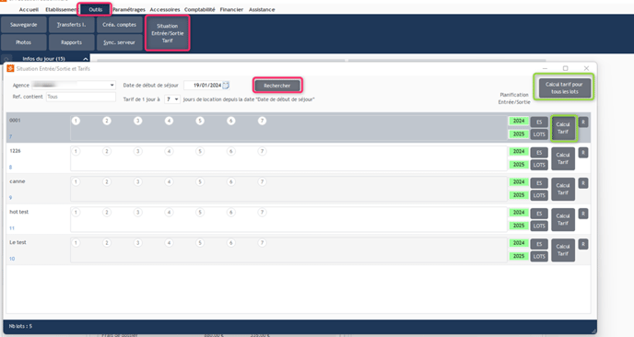
Task: Open the Accessoires menu
Action: pyautogui.click(x=165, y=9)
